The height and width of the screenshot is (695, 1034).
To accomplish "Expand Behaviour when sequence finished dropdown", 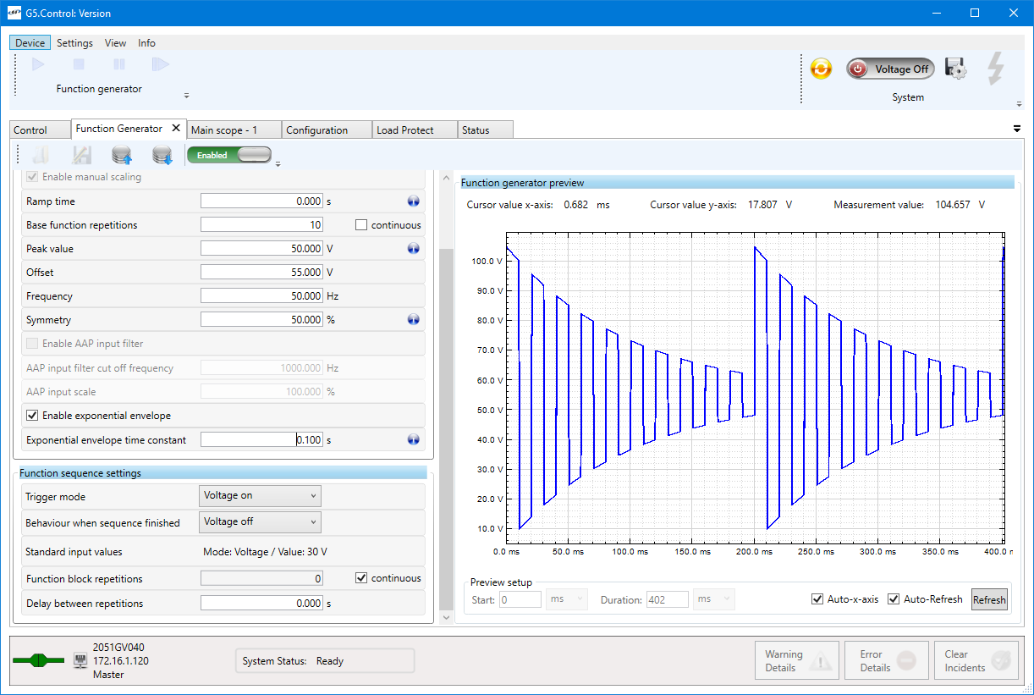I will tap(261, 522).
